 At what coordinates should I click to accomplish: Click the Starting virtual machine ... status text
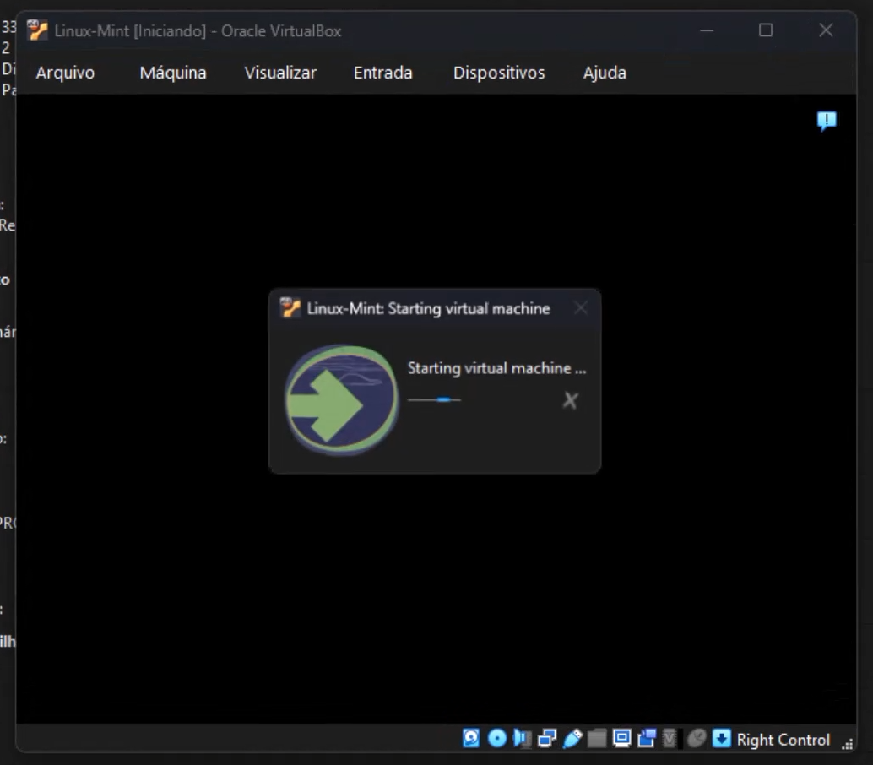496,368
